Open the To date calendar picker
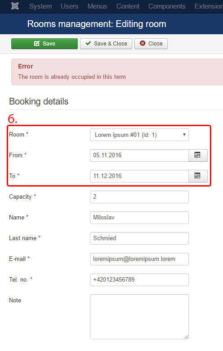This screenshot has height=351, width=223. pyautogui.click(x=198, y=176)
